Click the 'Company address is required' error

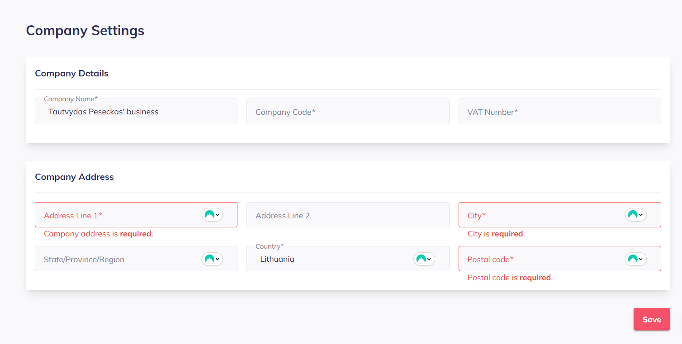(98, 234)
